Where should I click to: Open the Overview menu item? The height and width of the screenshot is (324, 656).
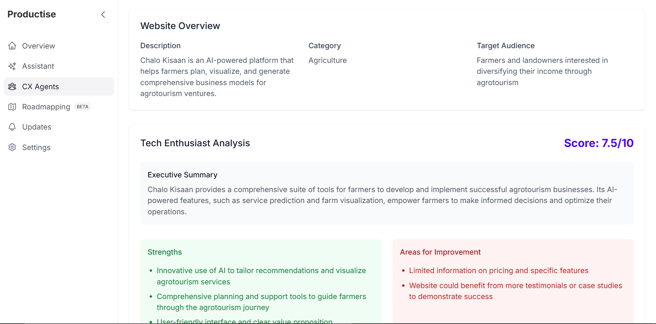point(59,46)
